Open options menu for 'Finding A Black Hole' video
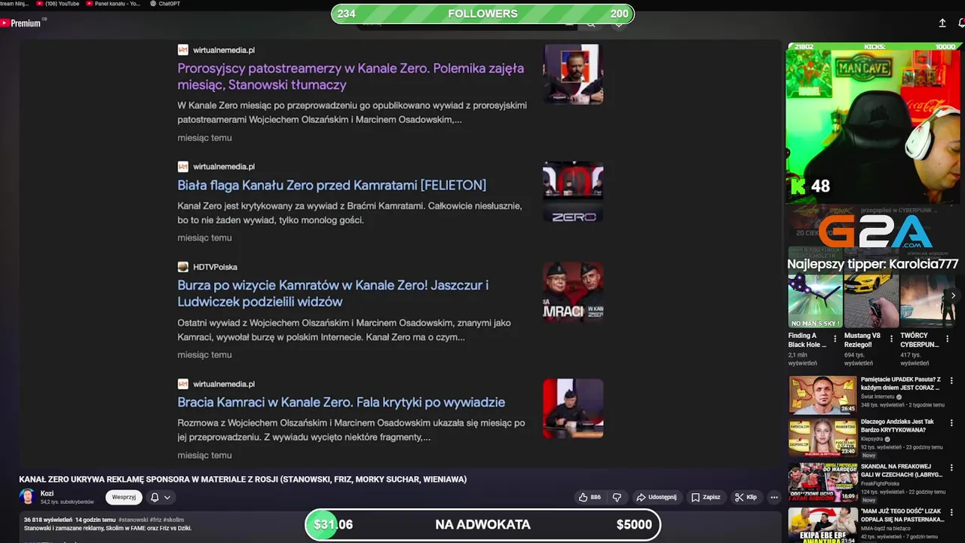Screen dimensions: 965x543 835,339
